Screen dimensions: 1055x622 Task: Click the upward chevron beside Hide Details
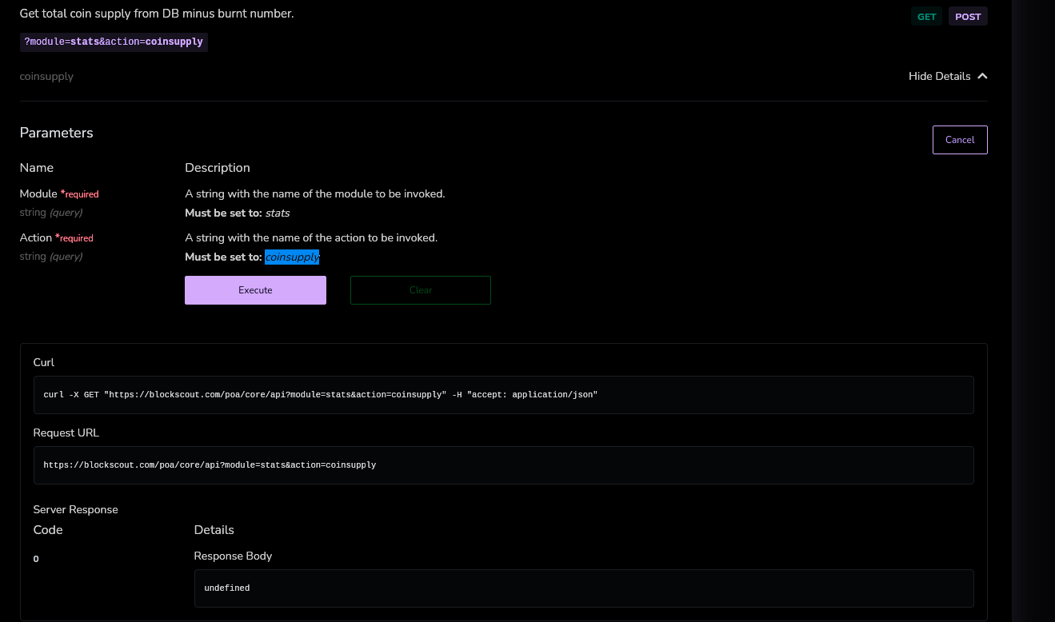(982, 76)
